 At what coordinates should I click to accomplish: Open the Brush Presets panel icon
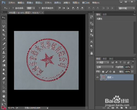(92, 35)
